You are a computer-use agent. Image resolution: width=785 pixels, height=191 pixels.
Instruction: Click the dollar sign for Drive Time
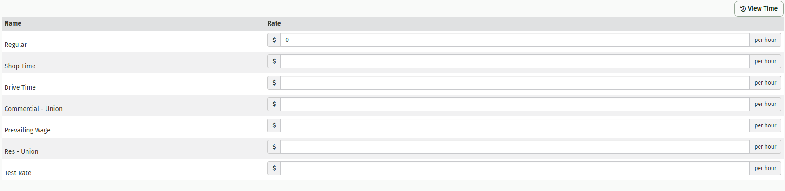point(274,83)
